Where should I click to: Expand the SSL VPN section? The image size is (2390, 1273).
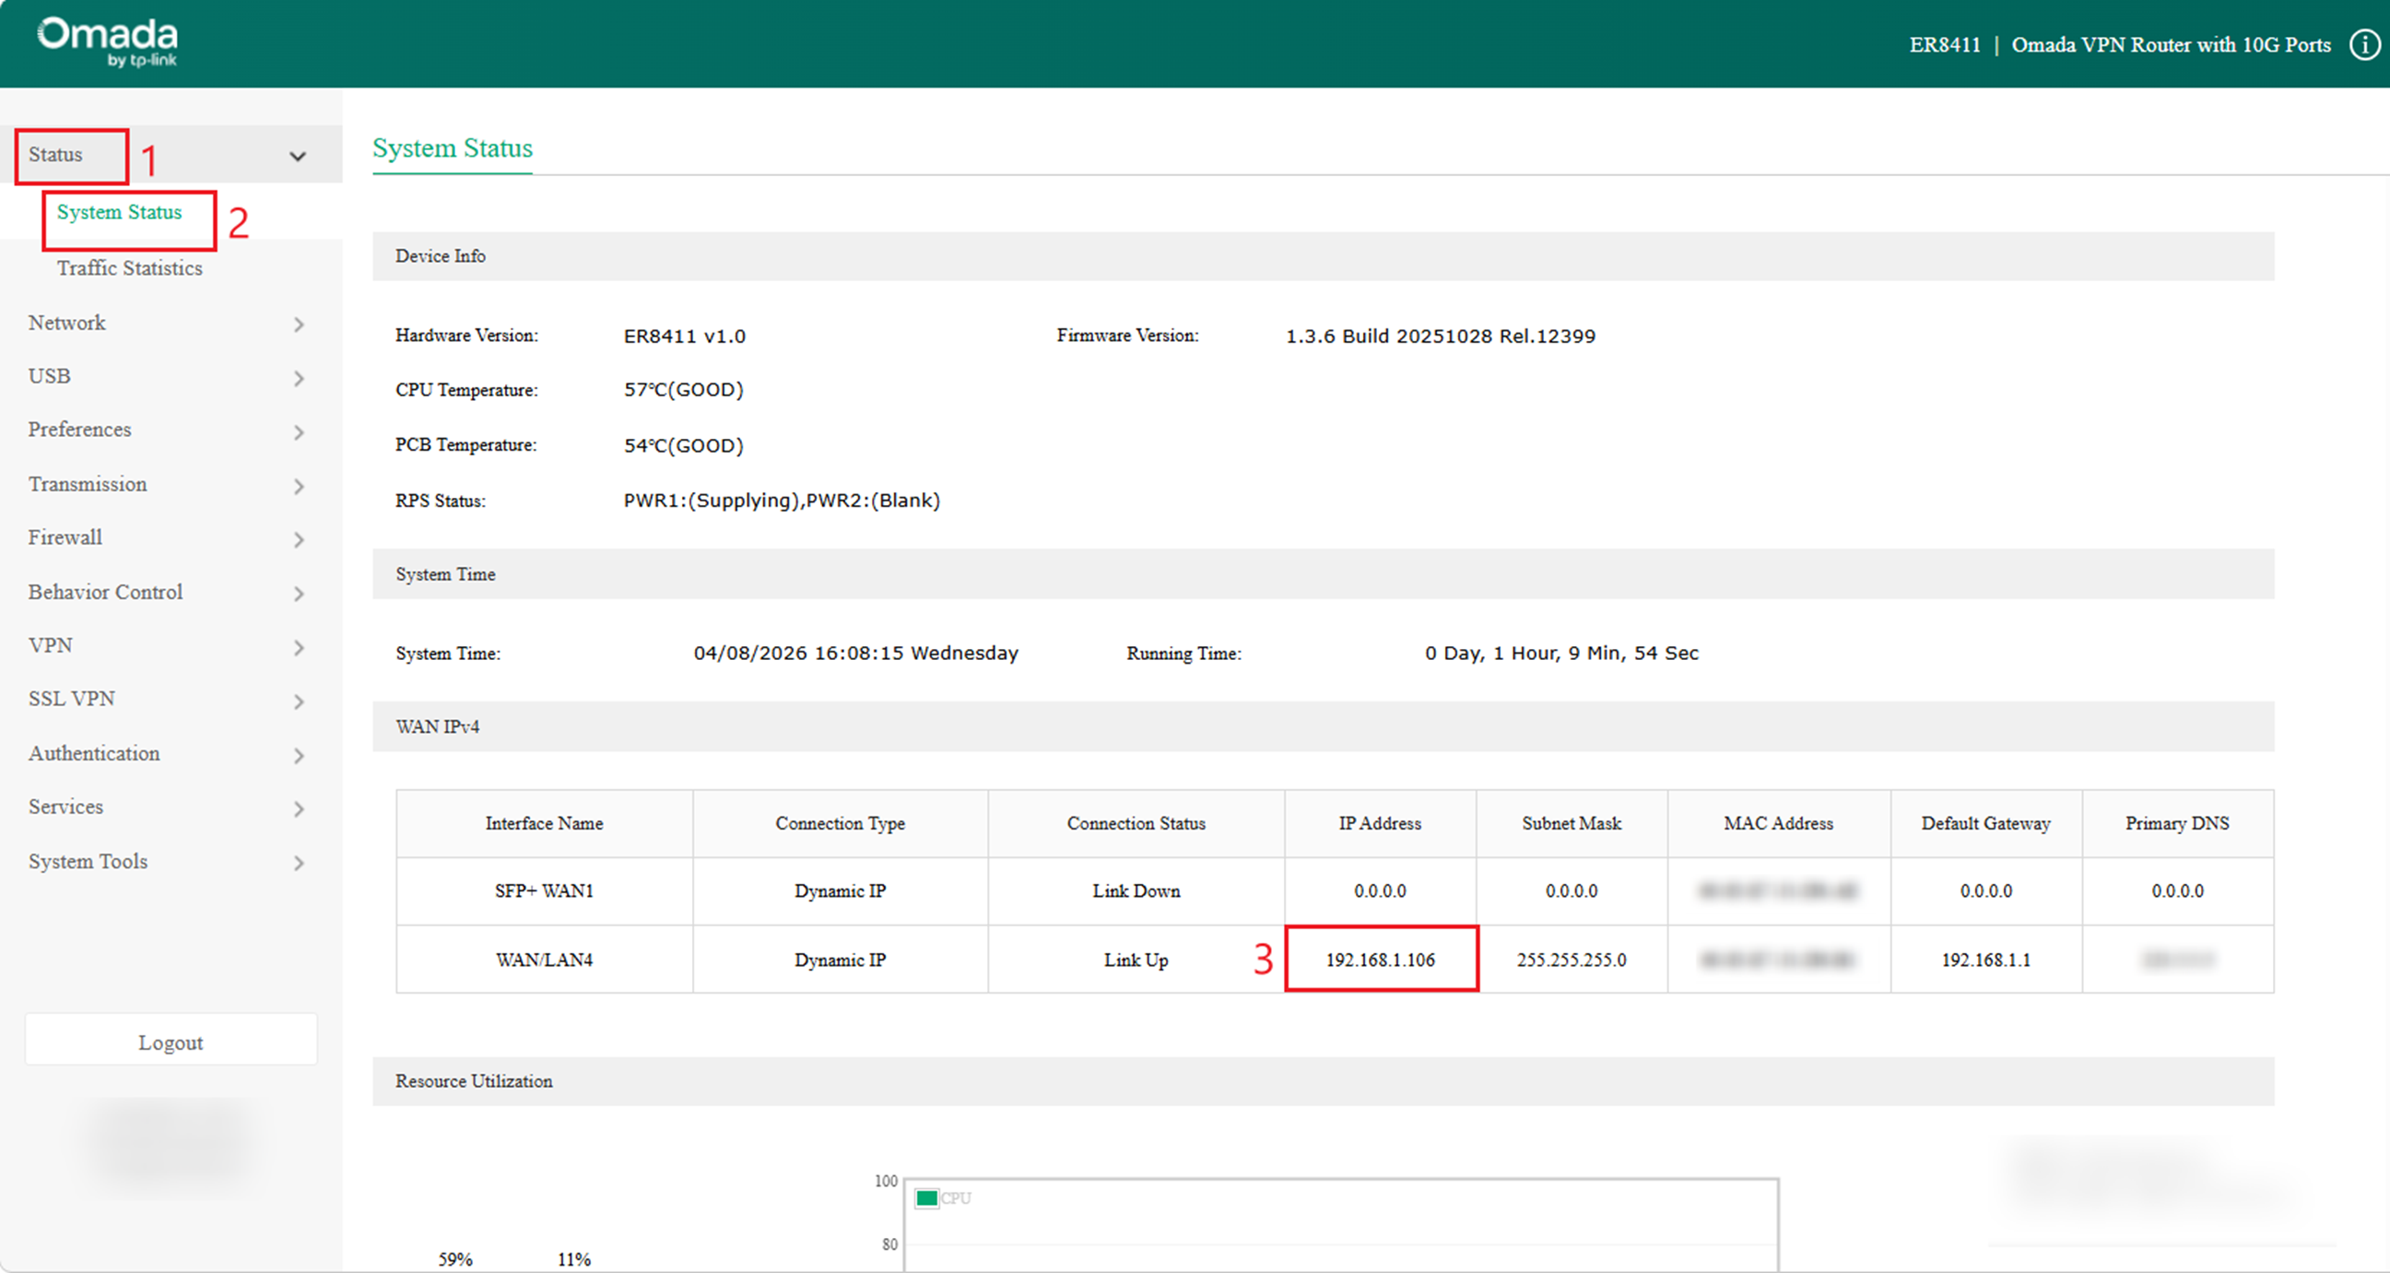point(299,701)
